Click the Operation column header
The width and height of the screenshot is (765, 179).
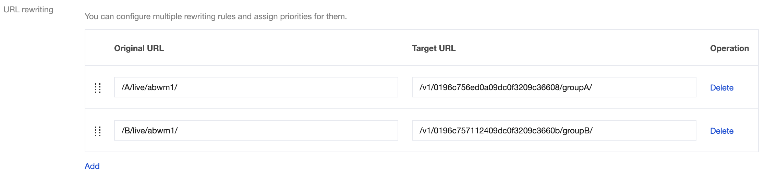pyautogui.click(x=729, y=48)
